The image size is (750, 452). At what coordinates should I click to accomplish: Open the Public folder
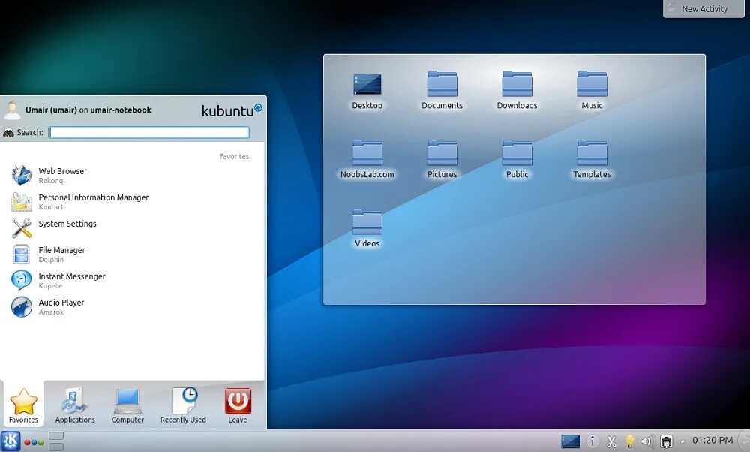(517, 160)
